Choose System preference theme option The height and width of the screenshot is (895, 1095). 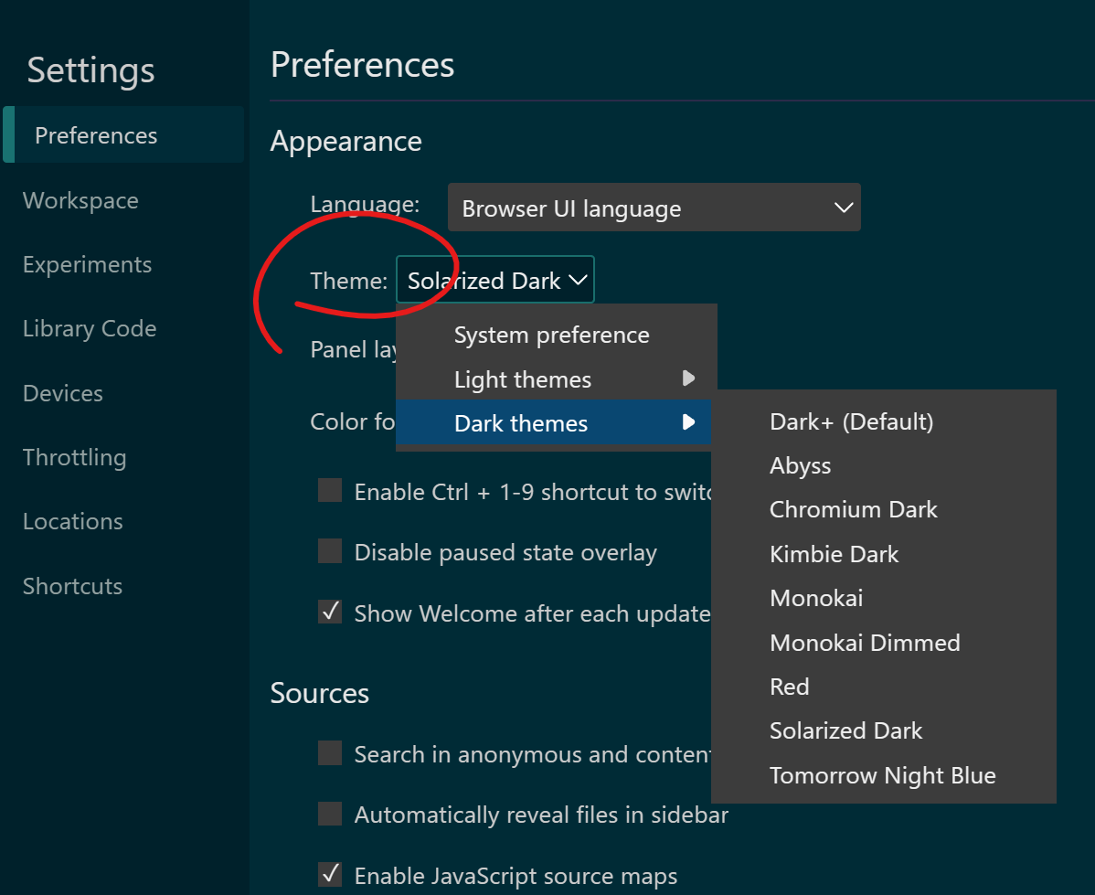[x=557, y=335]
